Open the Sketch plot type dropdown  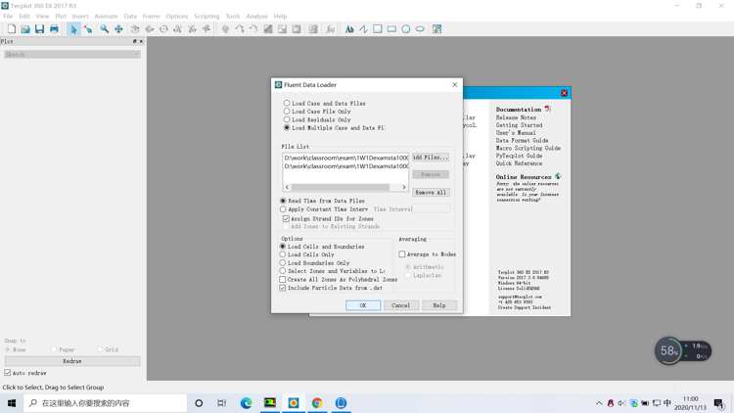click(x=72, y=55)
